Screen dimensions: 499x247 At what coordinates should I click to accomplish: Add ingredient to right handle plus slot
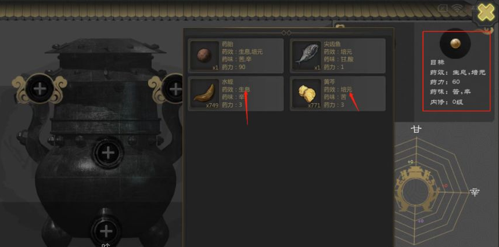point(174,89)
